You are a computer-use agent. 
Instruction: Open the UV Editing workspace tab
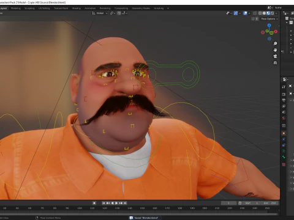tap(44, 9)
